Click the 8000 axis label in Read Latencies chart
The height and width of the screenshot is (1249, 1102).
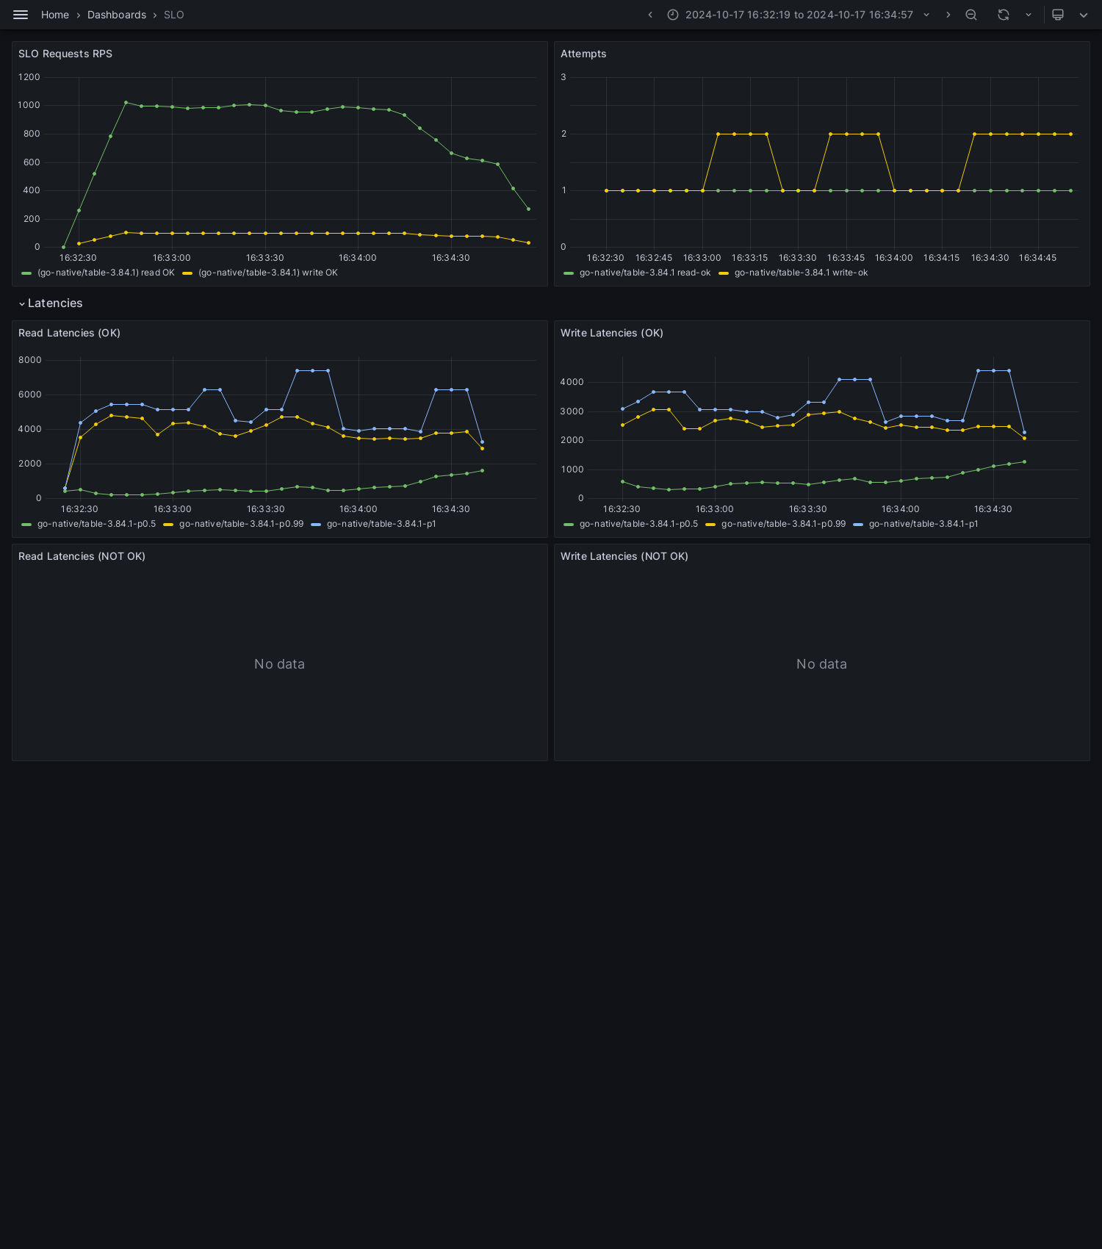30,360
